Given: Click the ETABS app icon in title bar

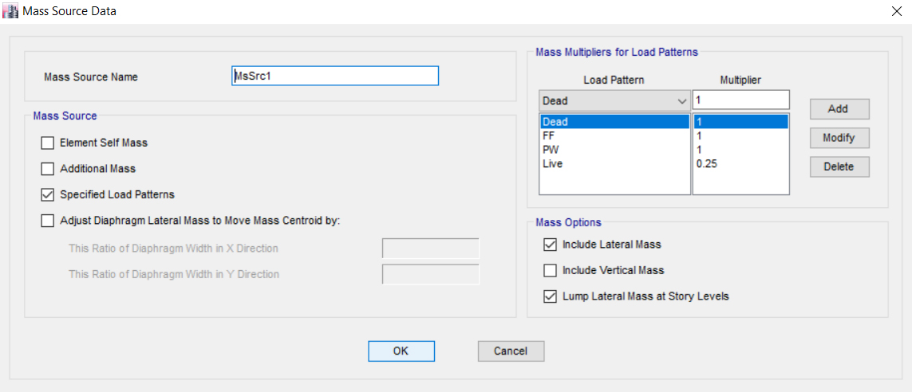Looking at the screenshot, I should pyautogui.click(x=11, y=11).
